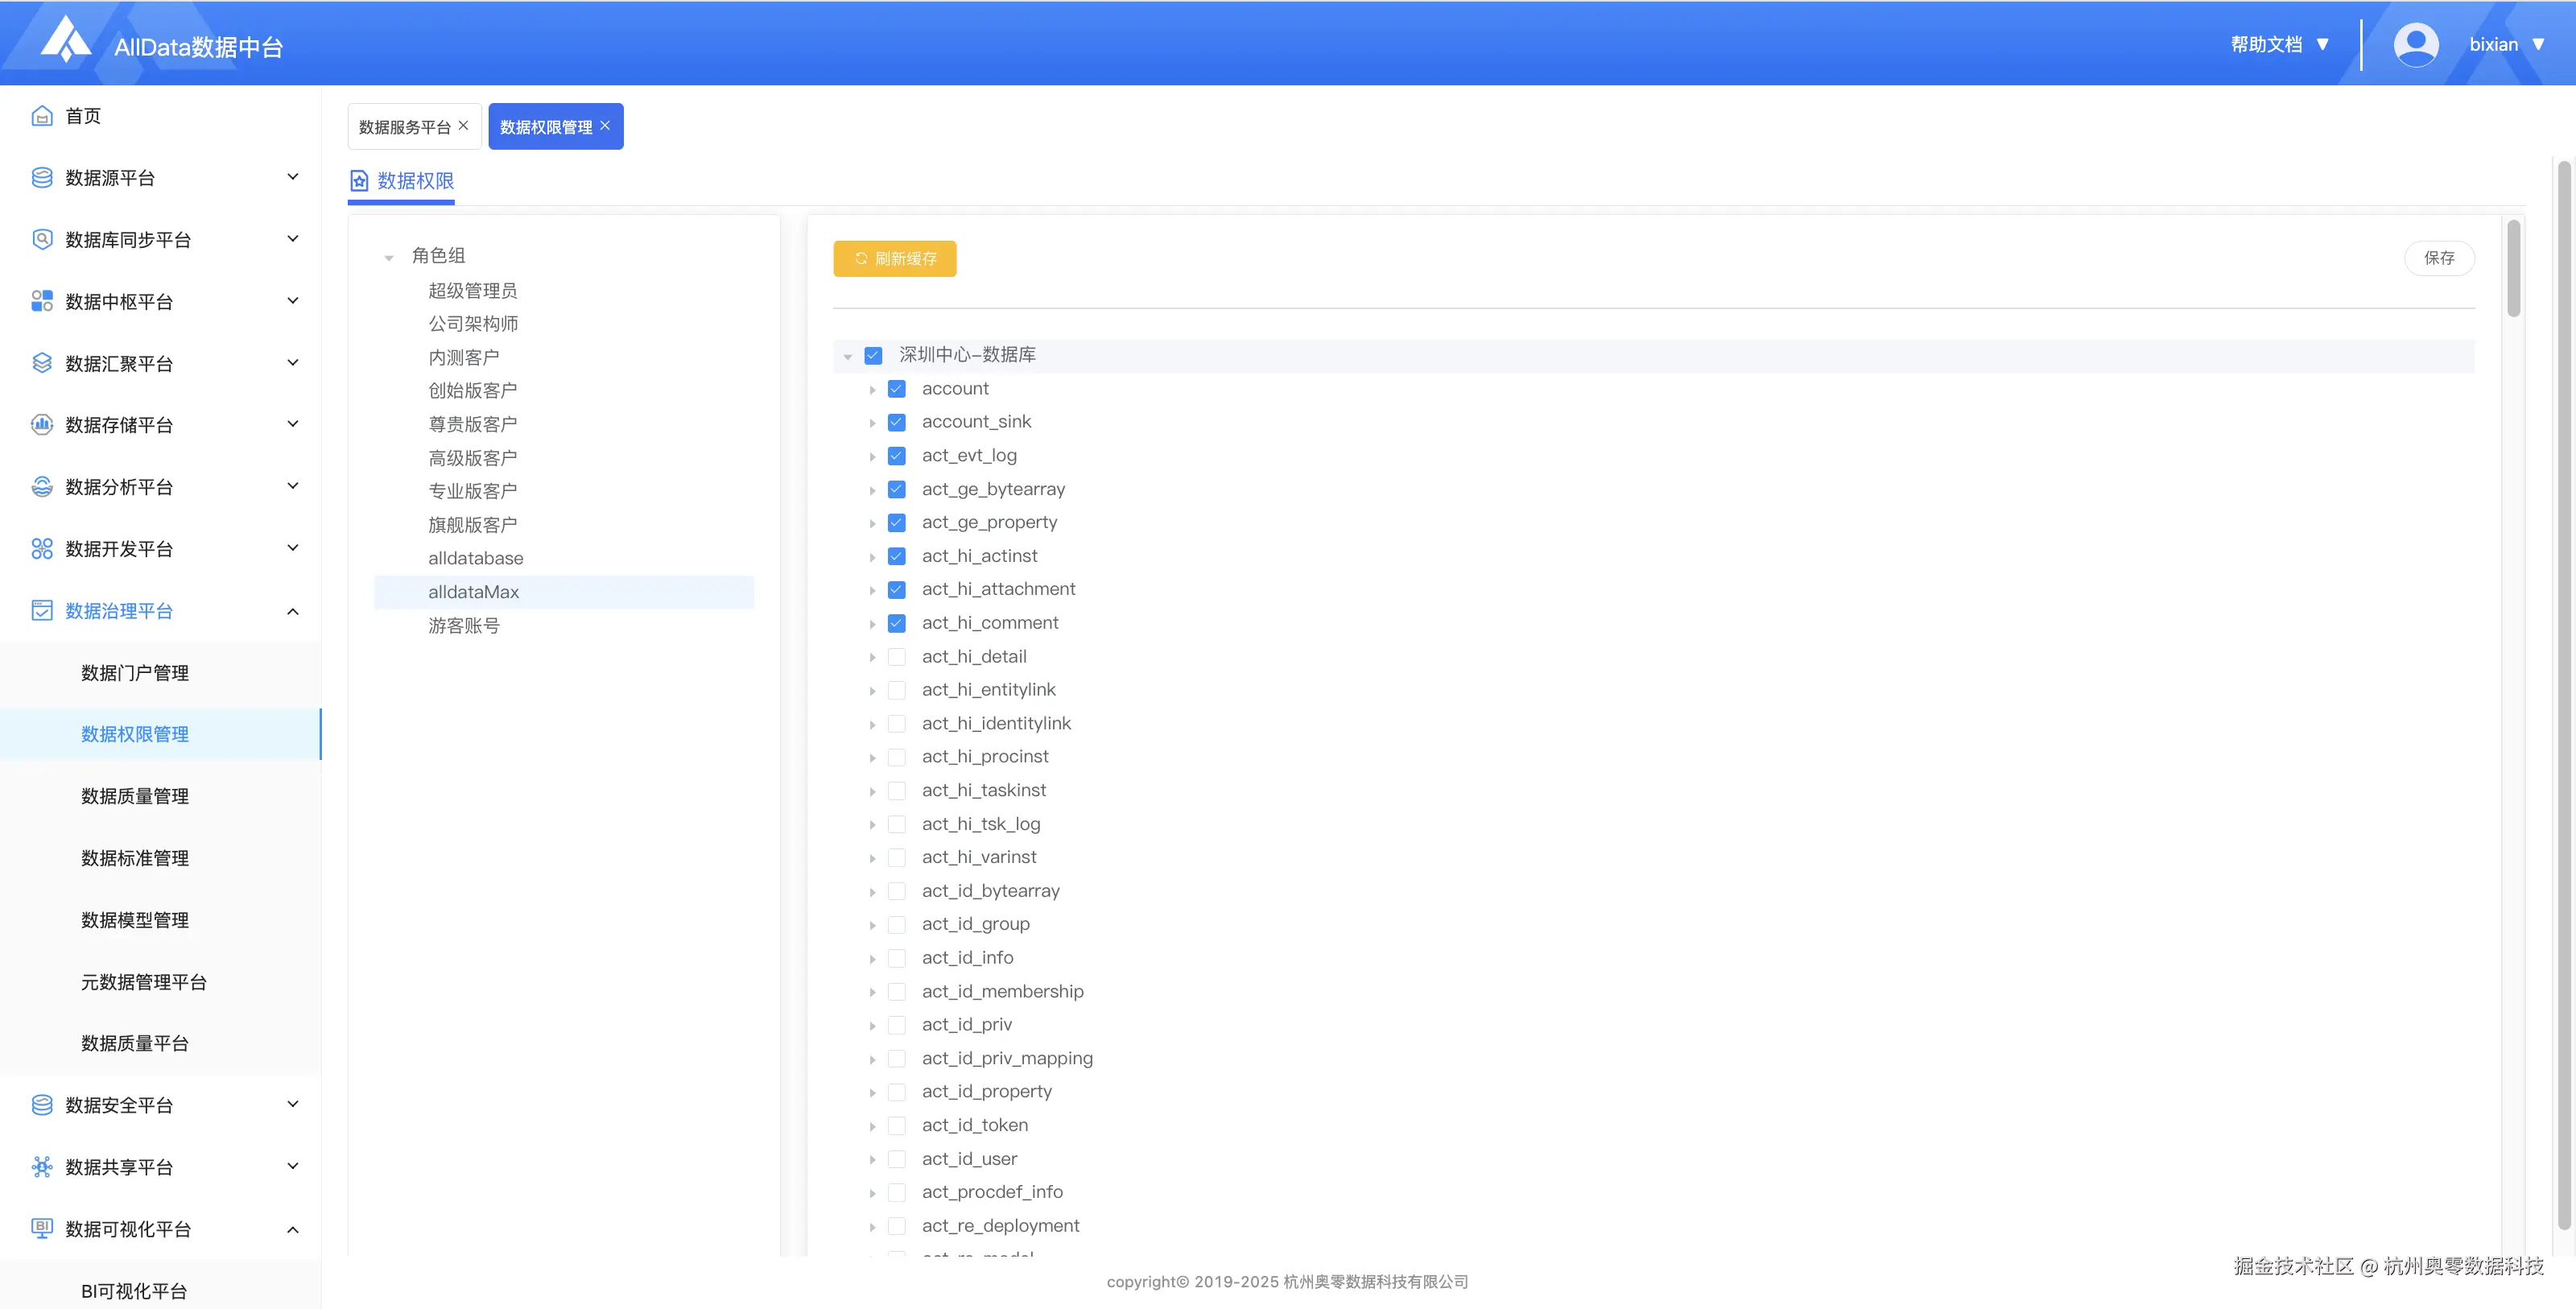Click the 数据库同步平台 sidebar icon

point(42,240)
